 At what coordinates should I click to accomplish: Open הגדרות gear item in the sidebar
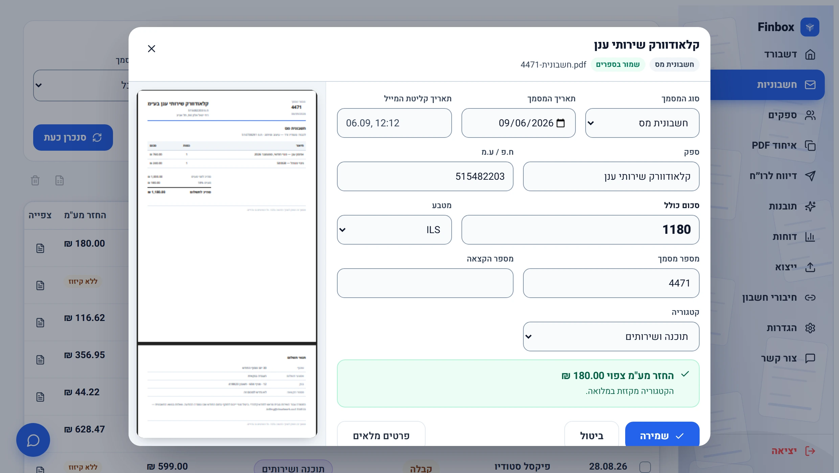791,328
